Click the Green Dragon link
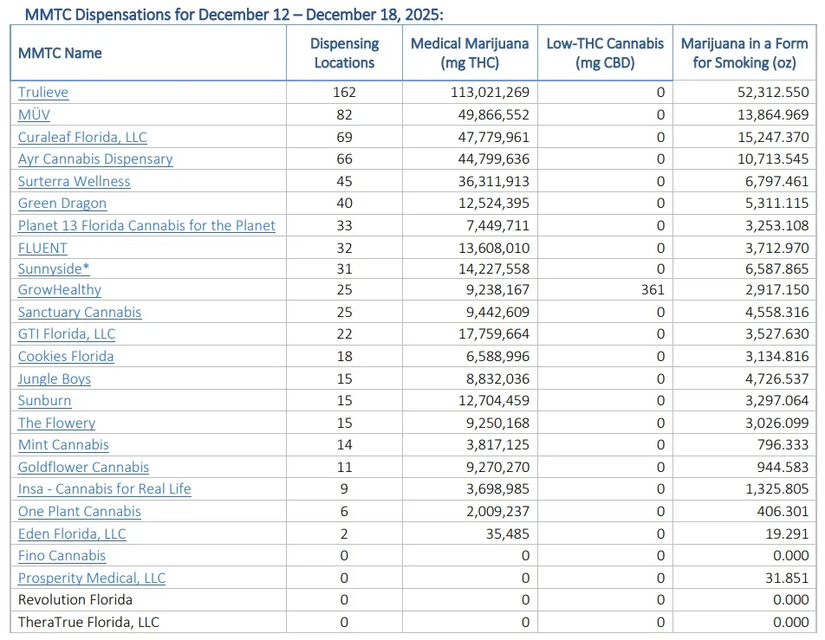This screenshot has height=640, width=825. tap(62, 204)
